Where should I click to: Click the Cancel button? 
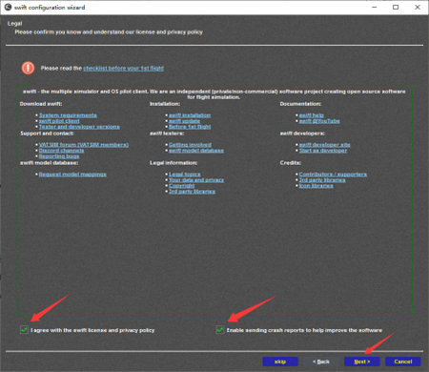pos(403,362)
